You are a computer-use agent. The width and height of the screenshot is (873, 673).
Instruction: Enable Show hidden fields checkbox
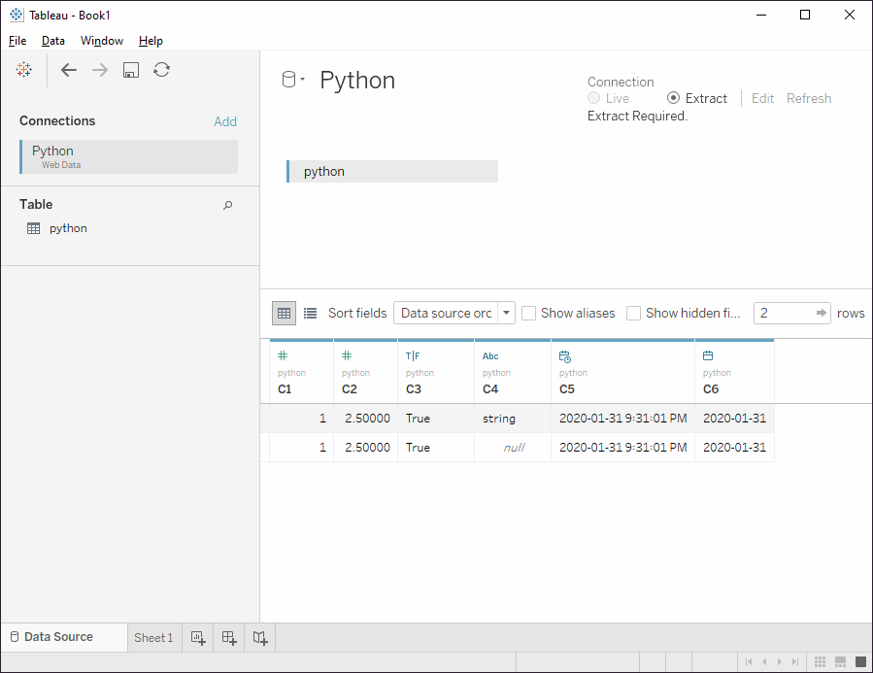[633, 313]
